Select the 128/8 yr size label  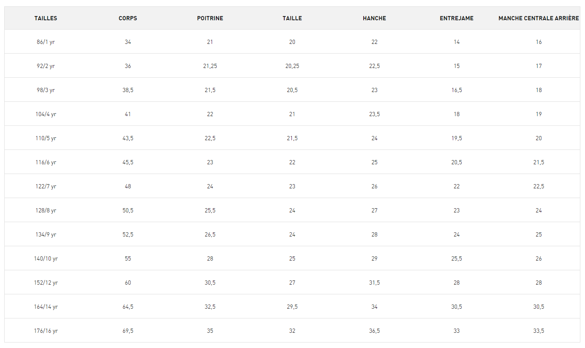tap(46, 210)
